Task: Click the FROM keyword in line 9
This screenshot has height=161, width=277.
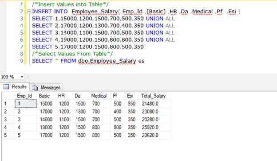Action: pos(68,61)
